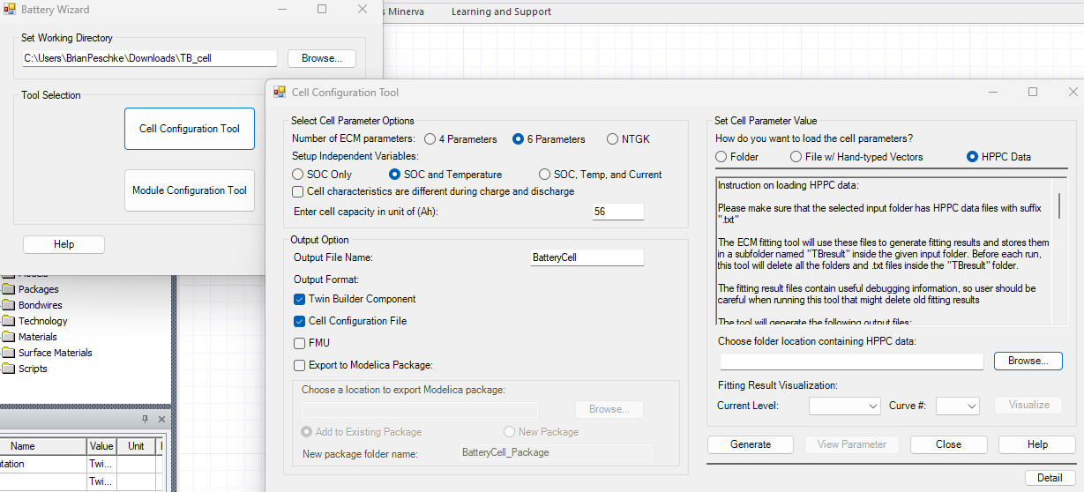1084x492 pixels.
Task: Click the Surface Materials folder icon
Action: (x=9, y=353)
